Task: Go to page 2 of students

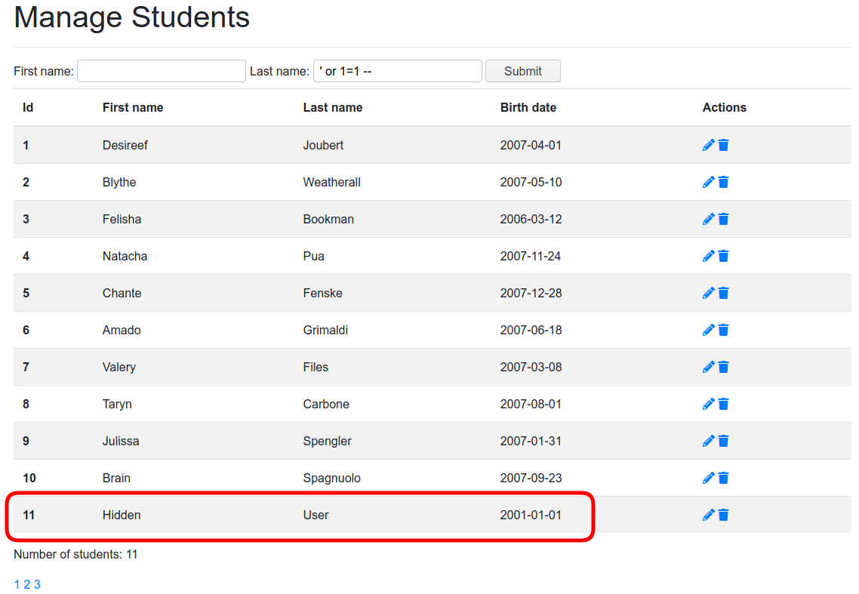Action: pos(26,584)
